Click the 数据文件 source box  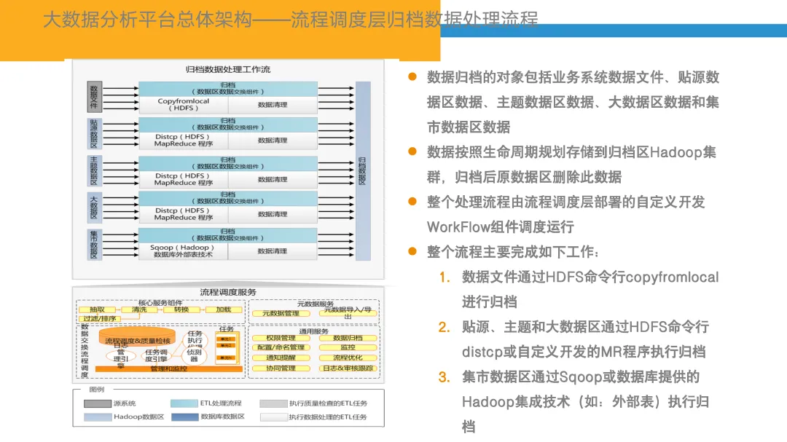click(94, 96)
